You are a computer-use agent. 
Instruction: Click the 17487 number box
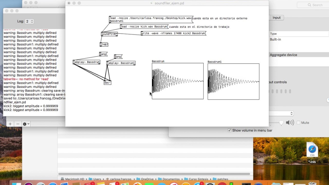[104, 44]
